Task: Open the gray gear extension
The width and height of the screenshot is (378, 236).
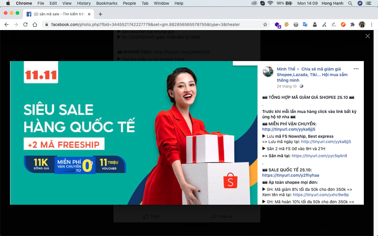Action: coord(296,24)
